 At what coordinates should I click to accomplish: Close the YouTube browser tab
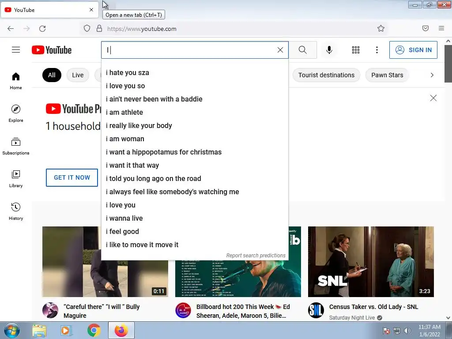pyautogui.click(x=91, y=10)
